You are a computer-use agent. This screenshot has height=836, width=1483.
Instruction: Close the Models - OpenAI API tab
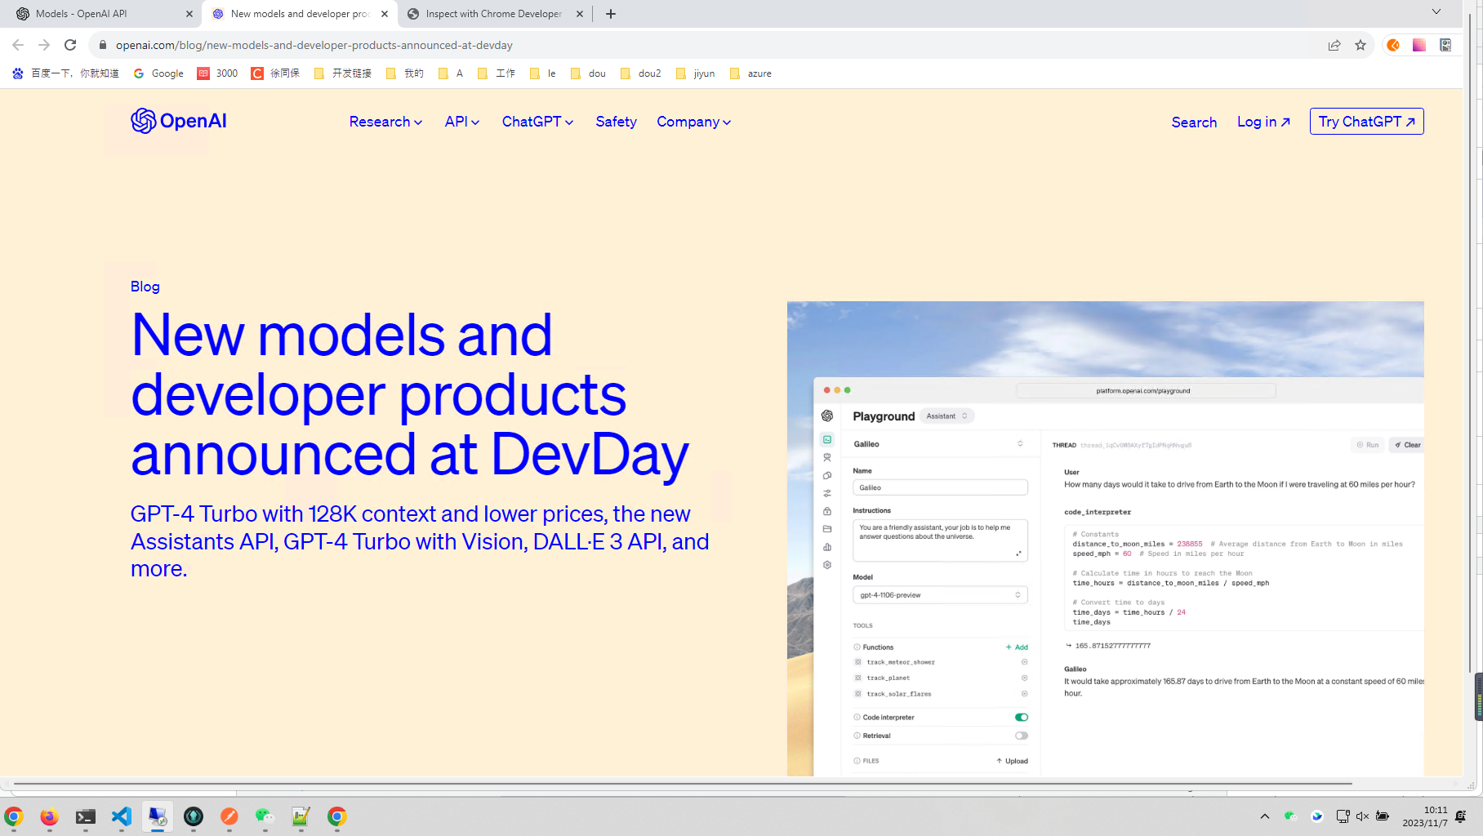(189, 14)
